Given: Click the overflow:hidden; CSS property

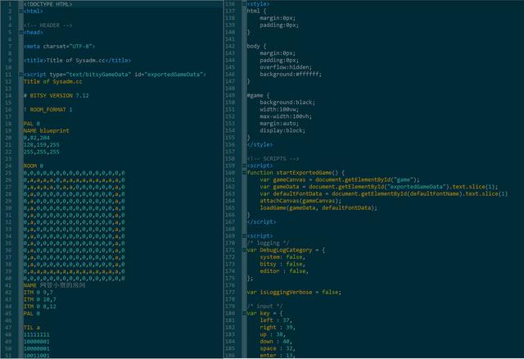Looking at the screenshot, I should click(x=286, y=67).
